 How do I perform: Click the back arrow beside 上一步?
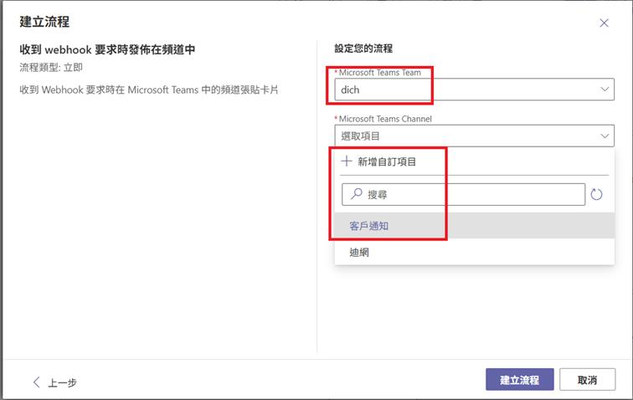36,382
